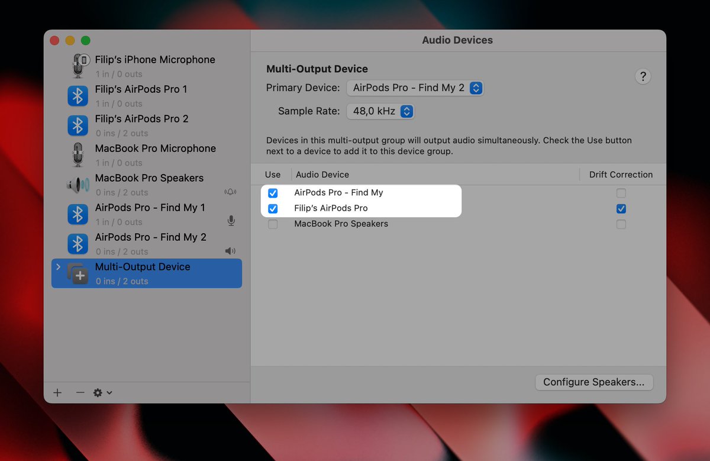Click the Configure Speakers button
Screen dimensions: 710x461
[594, 382]
